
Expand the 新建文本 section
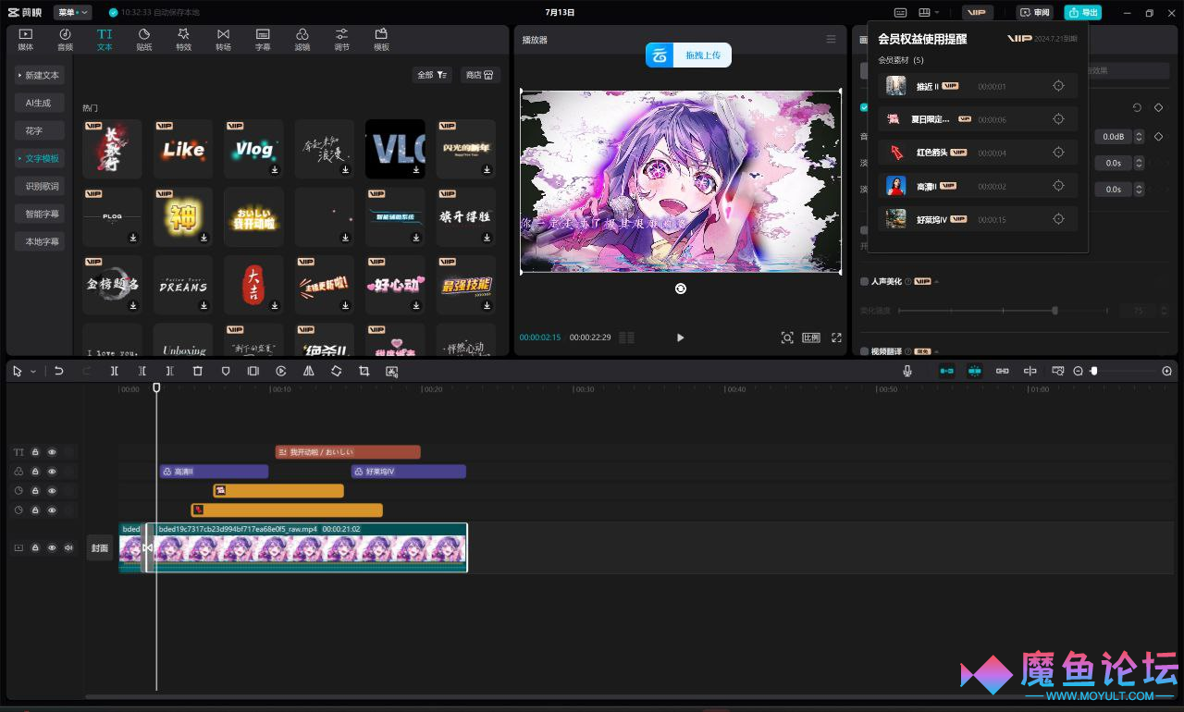[x=39, y=75]
